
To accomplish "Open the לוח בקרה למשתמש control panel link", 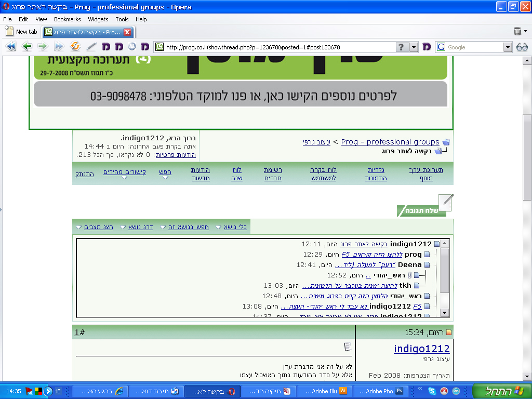I will [x=323, y=174].
